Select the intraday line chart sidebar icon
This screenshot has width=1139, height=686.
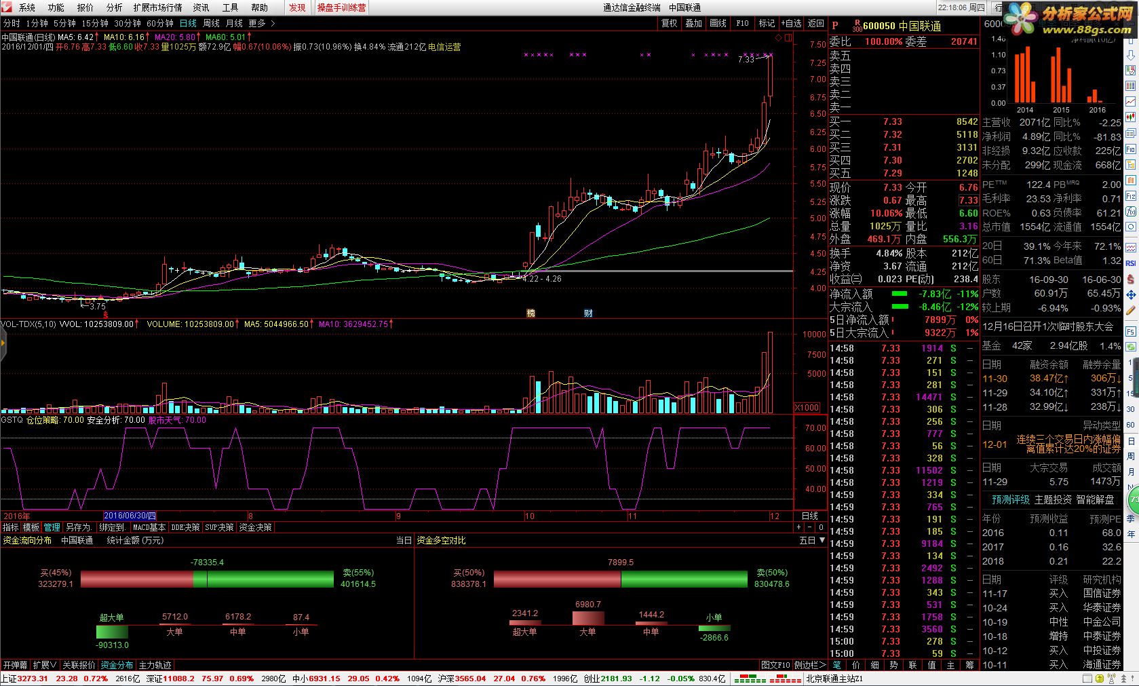tap(1131, 101)
